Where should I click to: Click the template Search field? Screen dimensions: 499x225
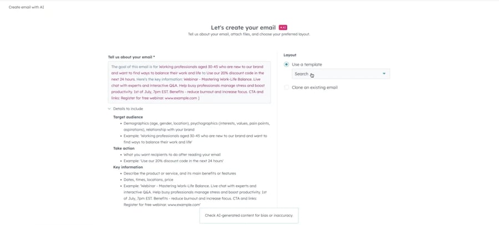333,74
